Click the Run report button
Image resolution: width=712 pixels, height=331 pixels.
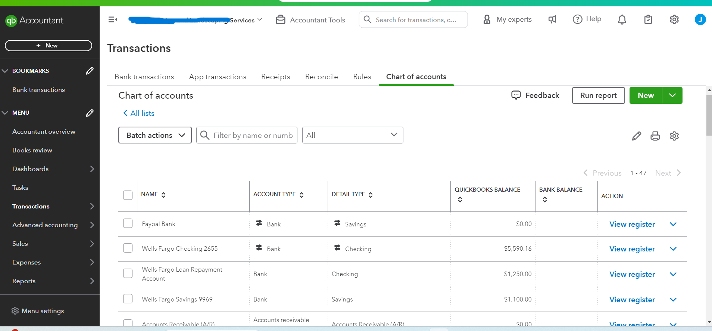point(598,96)
